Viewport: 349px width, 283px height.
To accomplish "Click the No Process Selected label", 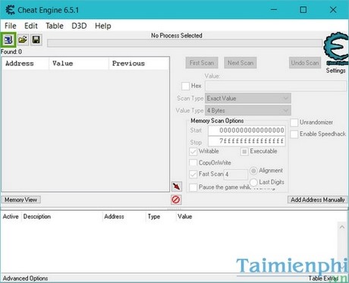I will point(177,36).
